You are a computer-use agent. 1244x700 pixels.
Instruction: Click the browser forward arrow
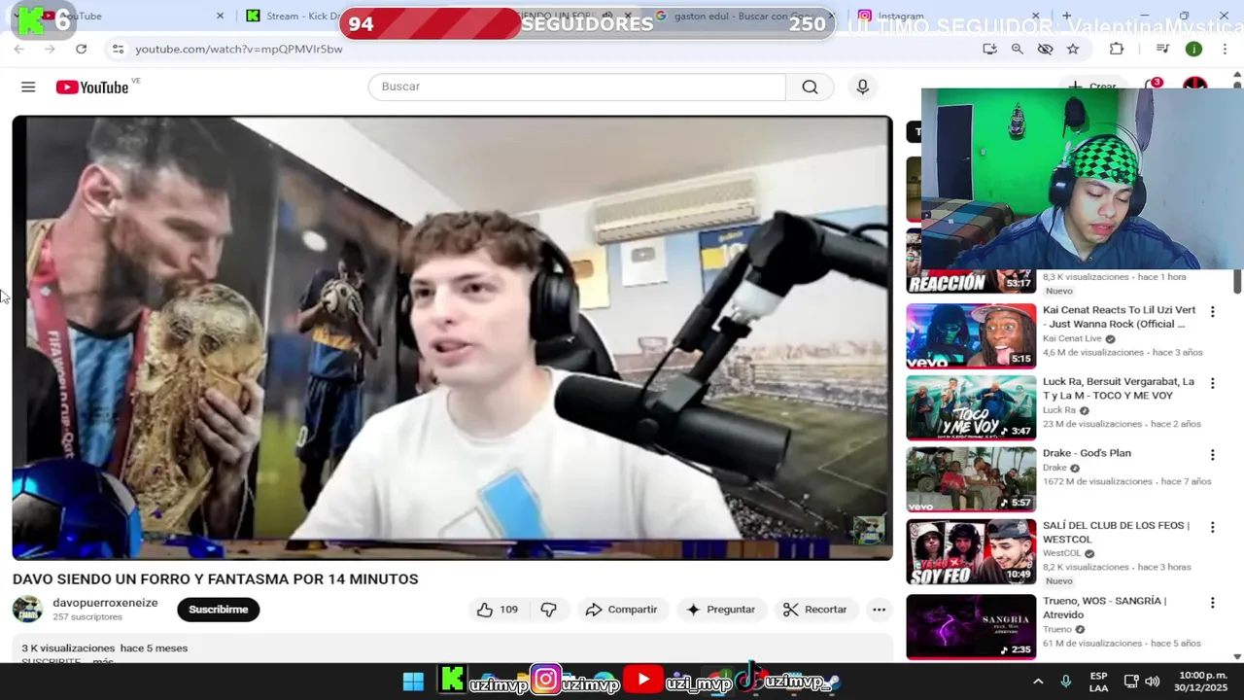point(50,49)
